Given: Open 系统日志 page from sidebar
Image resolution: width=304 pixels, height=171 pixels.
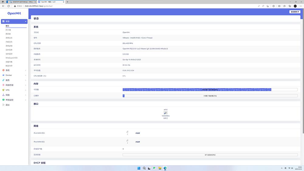Looking at the screenshot, I should 9,38.
